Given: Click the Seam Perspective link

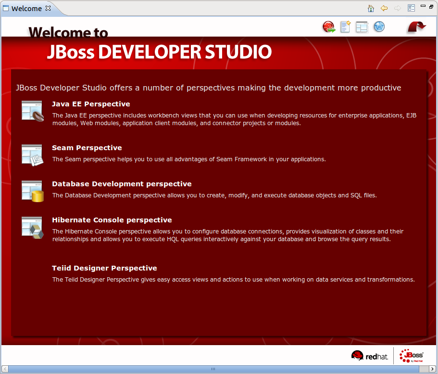Looking at the screenshot, I should pos(87,148).
